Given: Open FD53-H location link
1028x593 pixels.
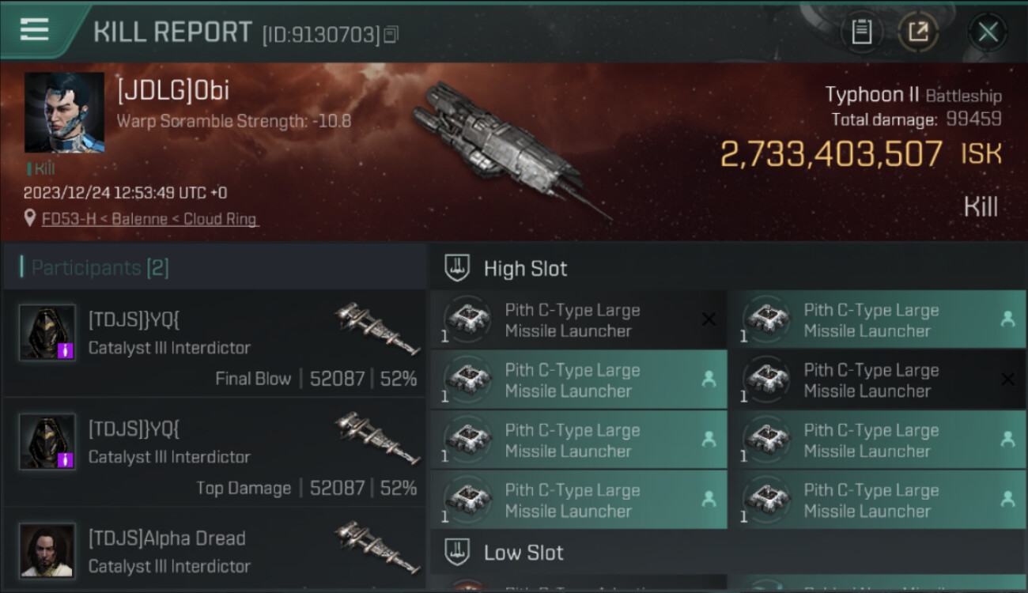Looking at the screenshot, I should point(149,219).
